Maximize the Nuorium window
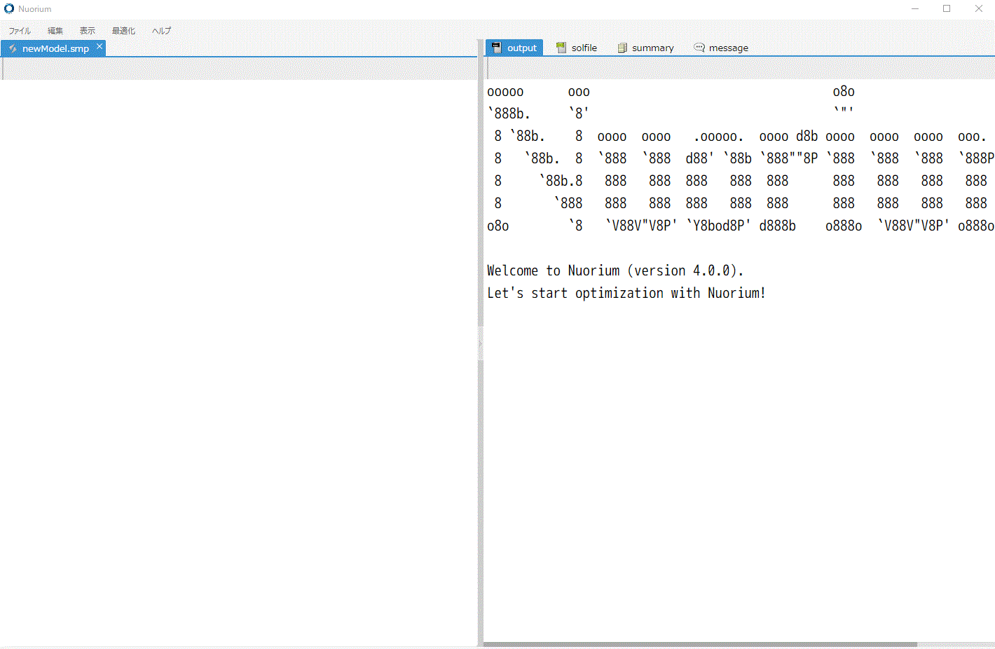 (947, 8)
